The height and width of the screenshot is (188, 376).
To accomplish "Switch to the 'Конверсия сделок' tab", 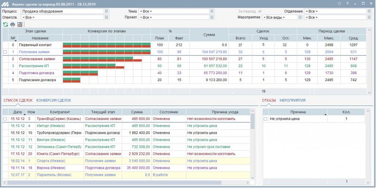I will [54, 100].
